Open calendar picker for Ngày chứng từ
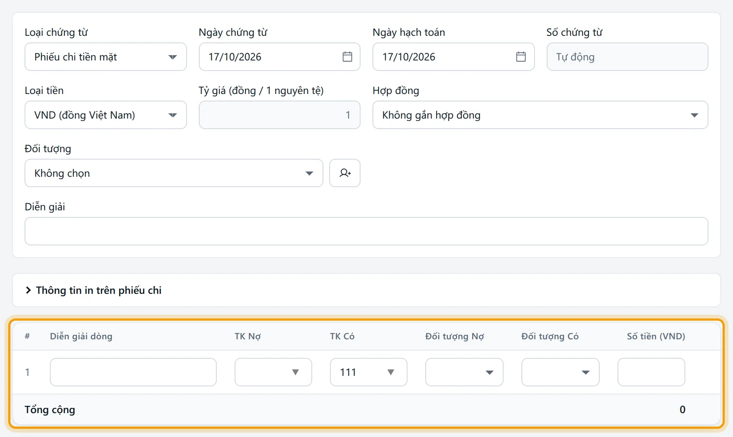Viewport: 733px width, 437px height. 347,57
